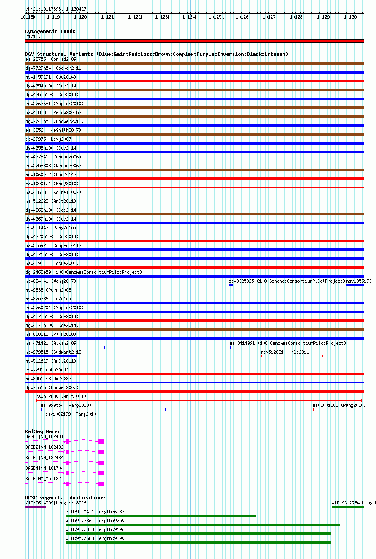
Task: Open nsv436336 (Korbel2007) variant
Action: click(53, 192)
